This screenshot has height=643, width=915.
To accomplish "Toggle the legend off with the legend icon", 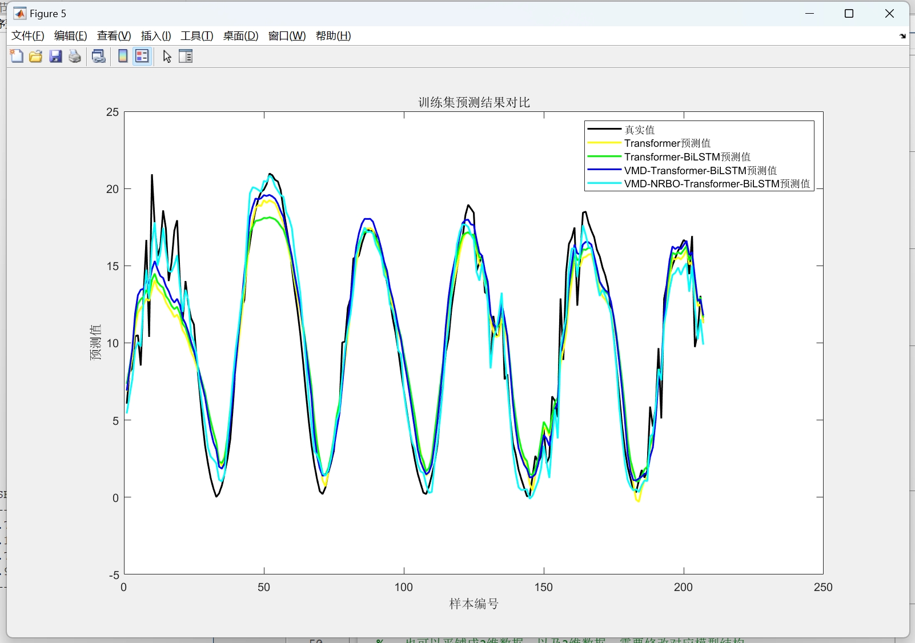I will pyautogui.click(x=141, y=56).
